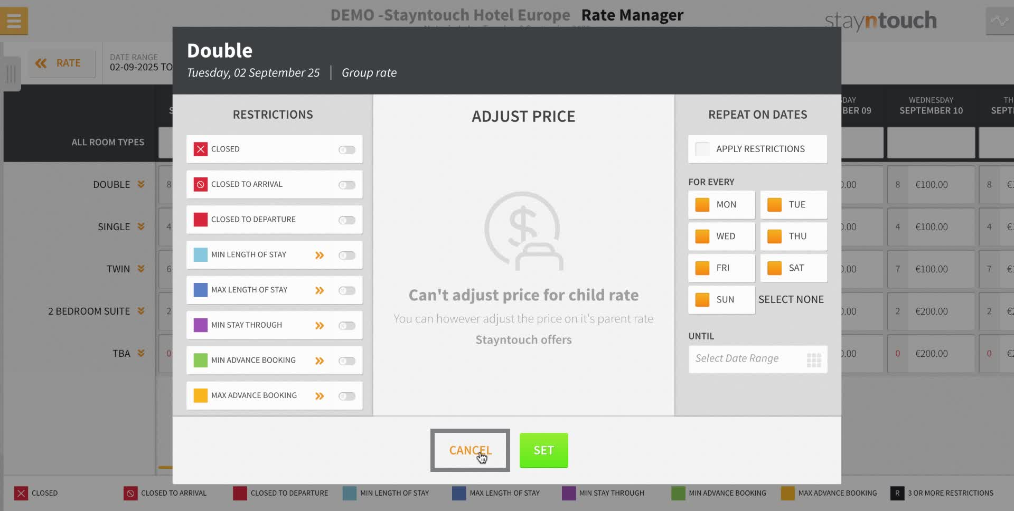Image resolution: width=1014 pixels, height=511 pixels.
Task: Open the calendar grid icon in Until field
Action: [x=814, y=360]
